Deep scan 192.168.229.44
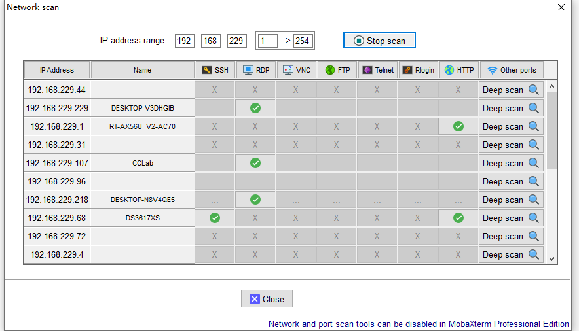Viewport: 579px width, 331px height. point(511,90)
